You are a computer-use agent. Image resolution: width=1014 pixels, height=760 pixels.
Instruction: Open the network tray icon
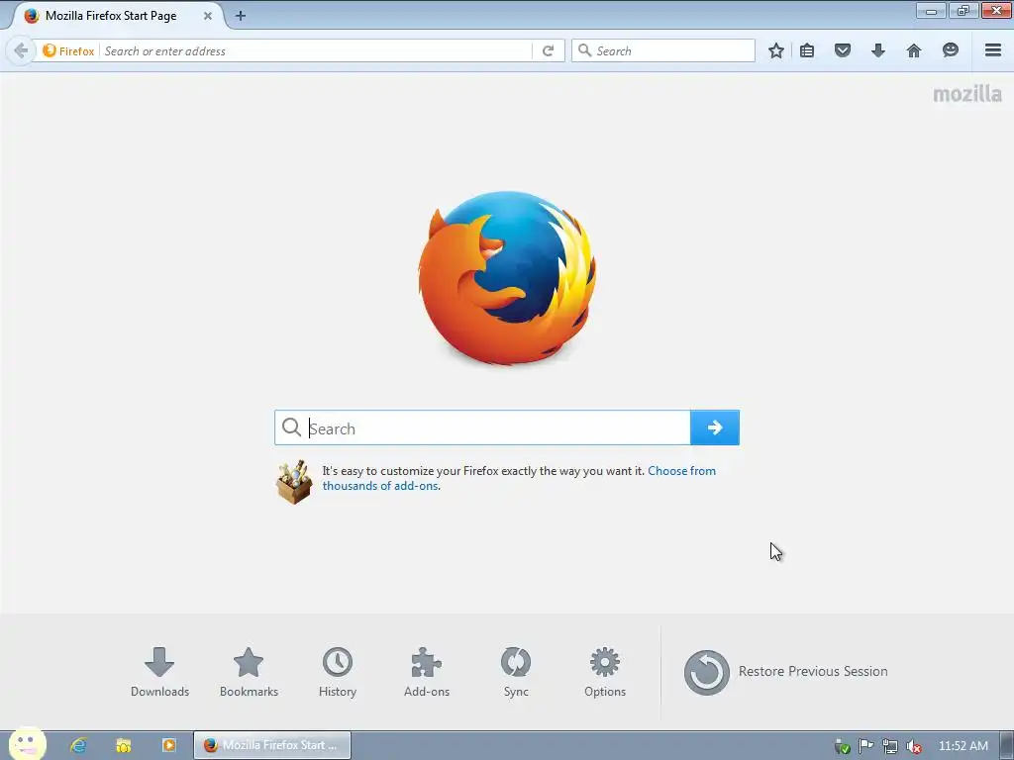tap(890, 746)
